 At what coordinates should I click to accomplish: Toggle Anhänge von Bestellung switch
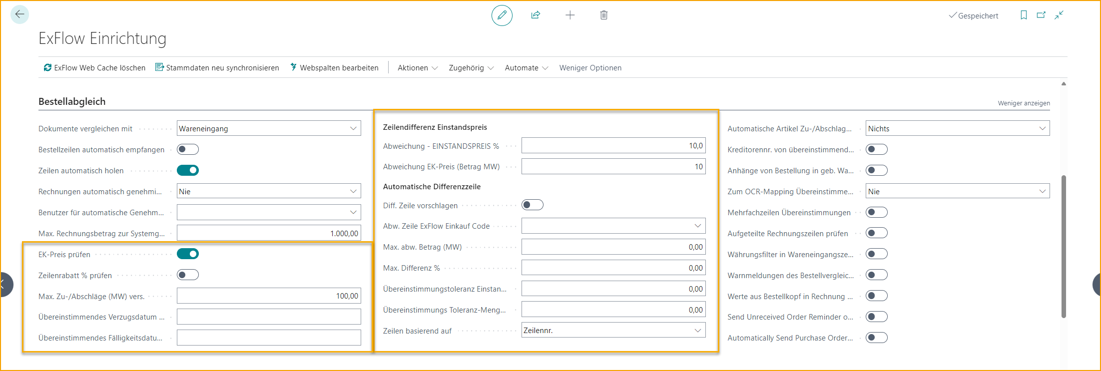[x=877, y=170]
